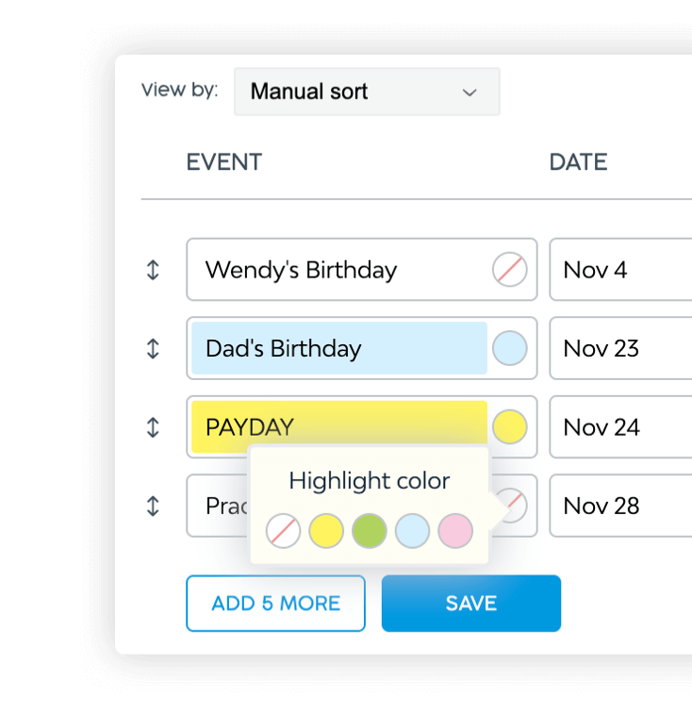Pick the light blue highlight color swatch
692x715 pixels.
click(x=413, y=531)
